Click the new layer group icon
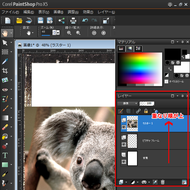The image size is (190, 190). (155, 182)
